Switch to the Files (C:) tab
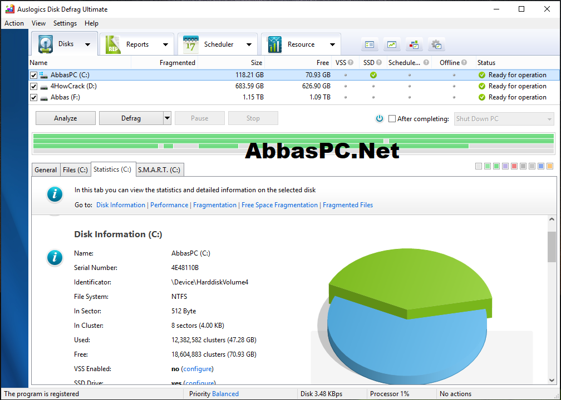The width and height of the screenshot is (561, 400). click(x=75, y=170)
